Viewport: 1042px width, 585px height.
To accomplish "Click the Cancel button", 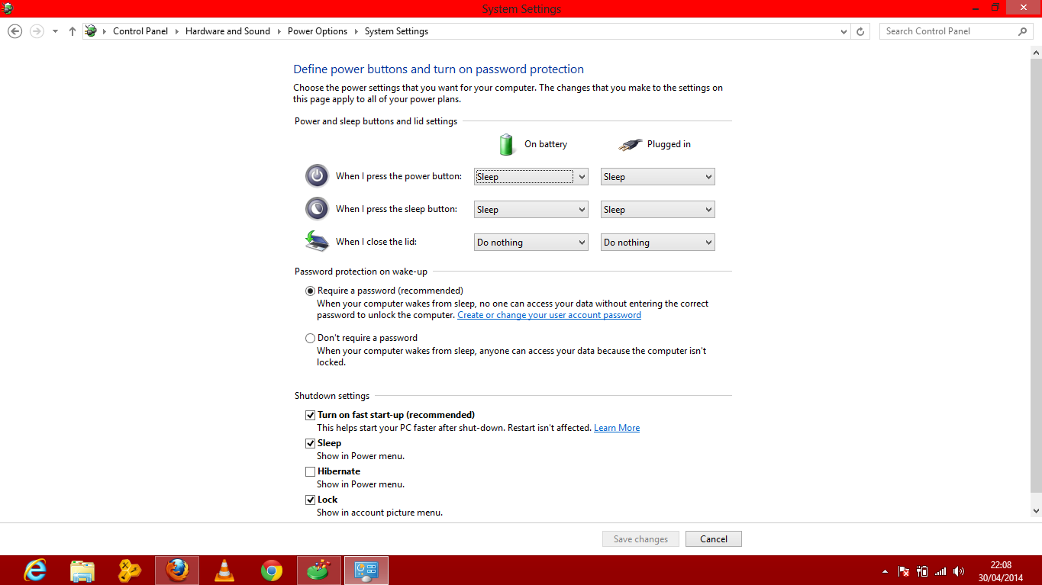I will coord(714,539).
